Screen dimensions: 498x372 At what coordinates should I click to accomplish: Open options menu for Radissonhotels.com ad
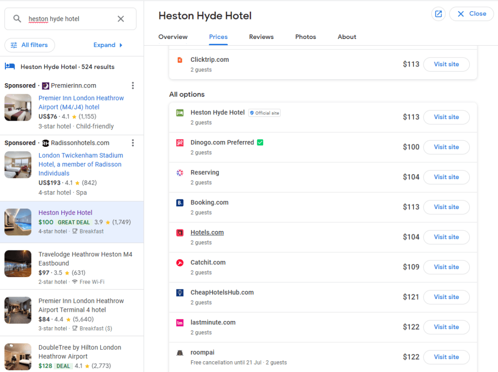133,143
